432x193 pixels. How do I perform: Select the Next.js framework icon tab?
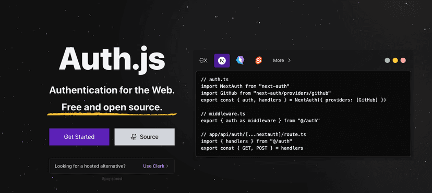[222, 60]
